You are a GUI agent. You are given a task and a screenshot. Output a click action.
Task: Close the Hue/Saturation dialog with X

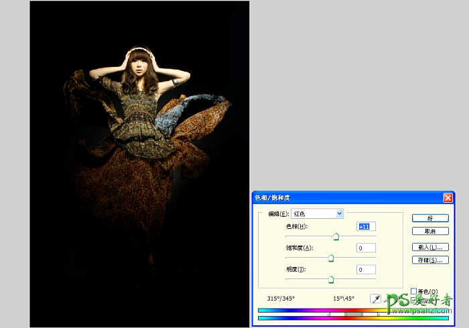click(448, 197)
